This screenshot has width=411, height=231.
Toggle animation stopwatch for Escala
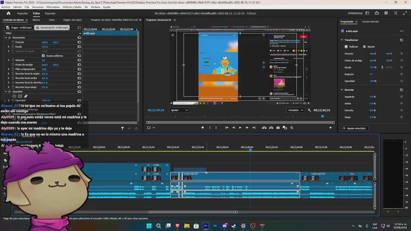(x=13, y=47)
